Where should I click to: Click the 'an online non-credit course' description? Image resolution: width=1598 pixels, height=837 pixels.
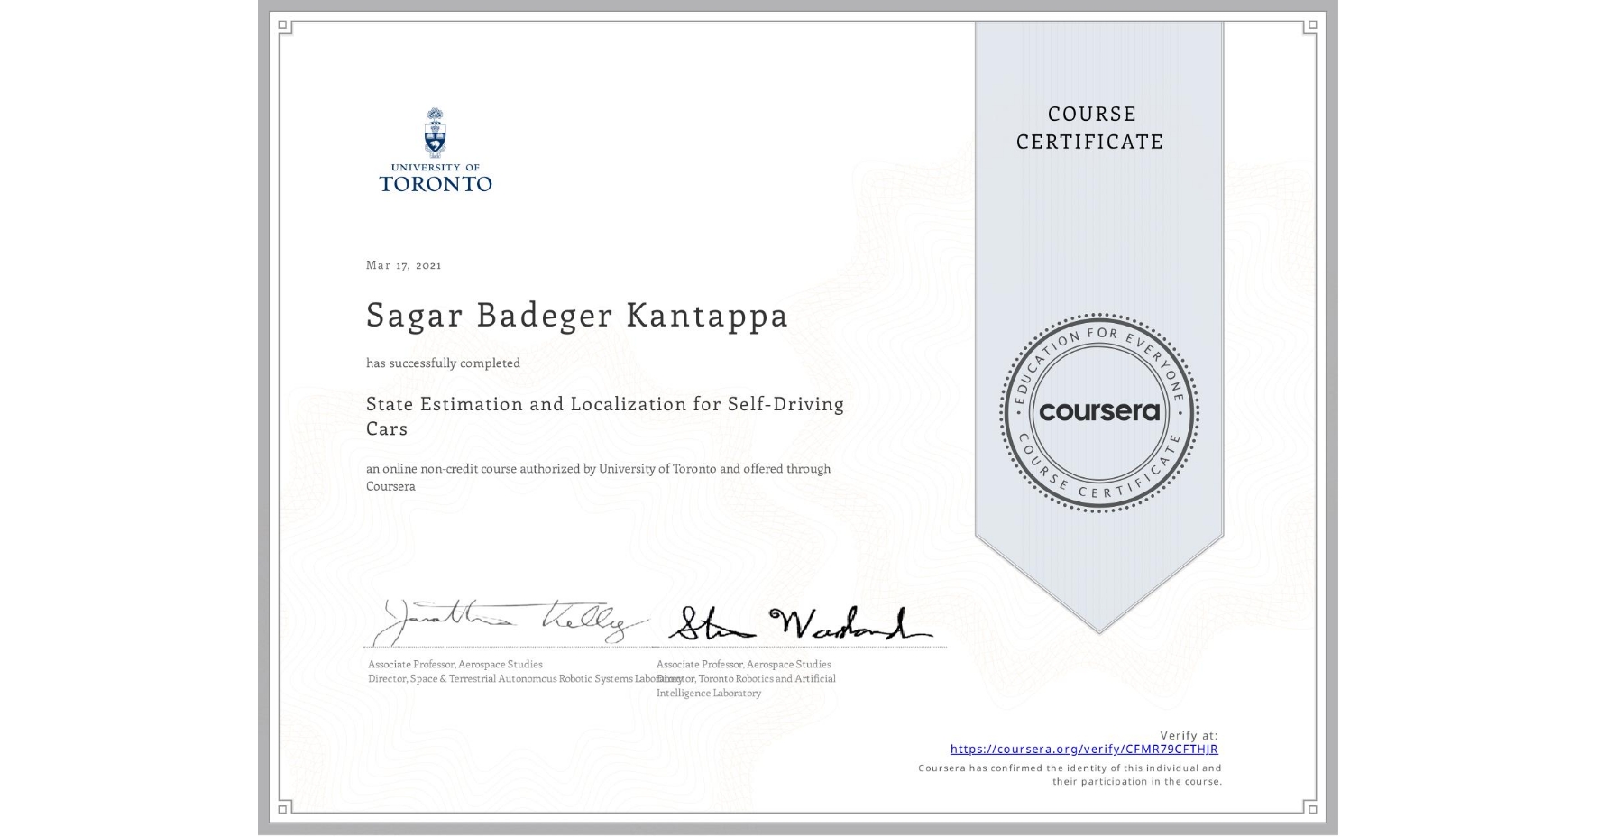[599, 477]
